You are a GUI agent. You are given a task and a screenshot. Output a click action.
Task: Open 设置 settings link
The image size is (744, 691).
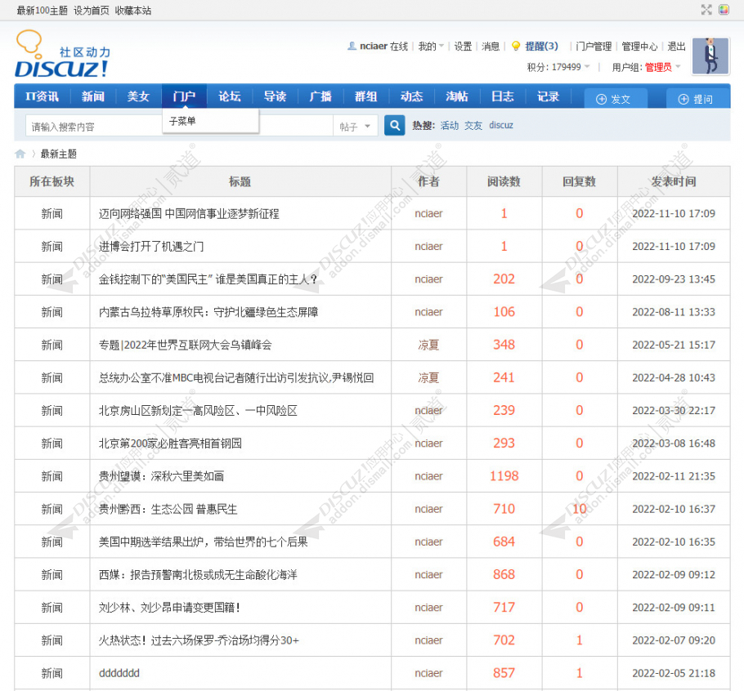click(463, 46)
